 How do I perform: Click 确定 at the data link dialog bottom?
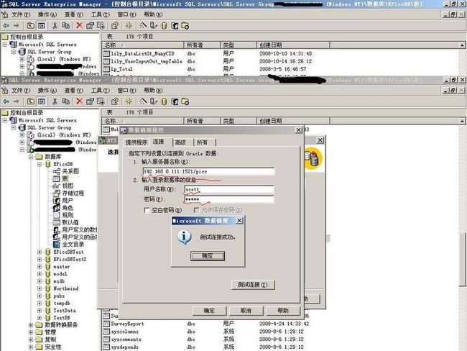(209, 311)
